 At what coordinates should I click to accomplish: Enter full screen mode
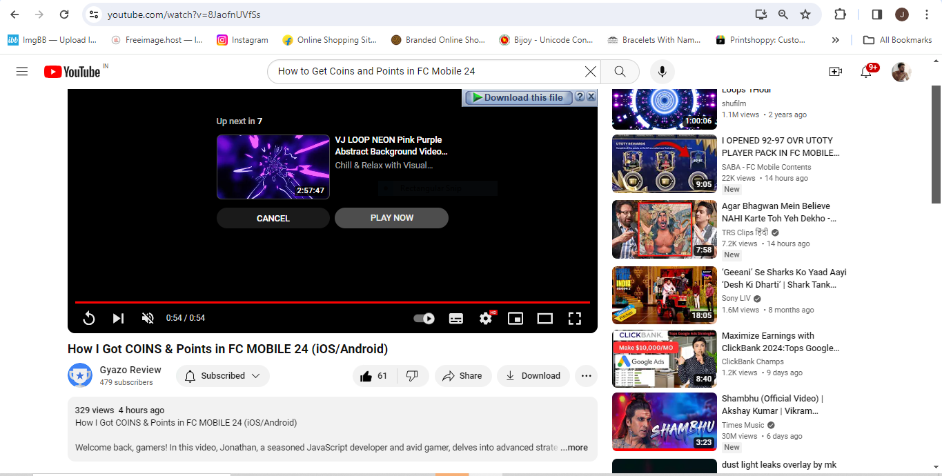575,318
